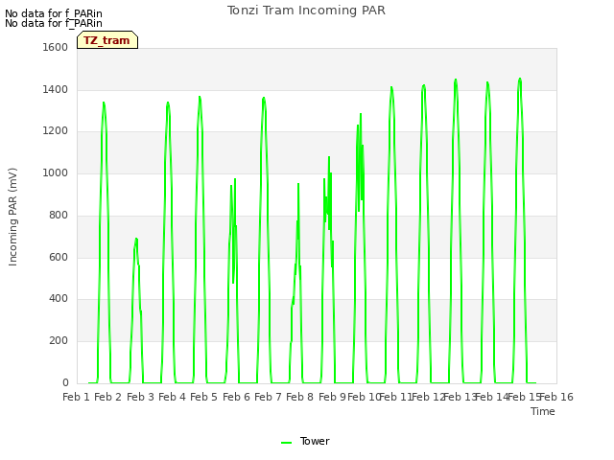
Task: Click the Feb 13 x-axis label
Action: point(460,397)
